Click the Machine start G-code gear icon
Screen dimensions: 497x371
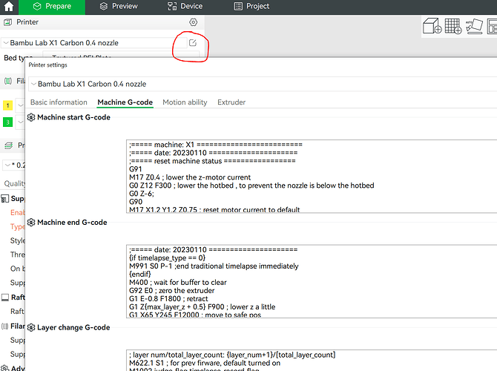[31, 117]
